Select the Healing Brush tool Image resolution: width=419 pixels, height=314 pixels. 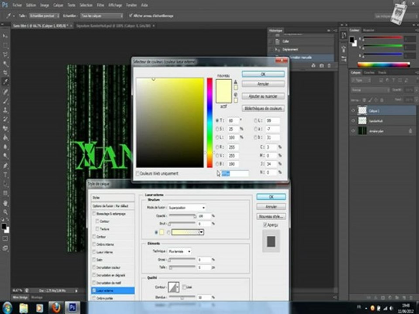(5, 92)
